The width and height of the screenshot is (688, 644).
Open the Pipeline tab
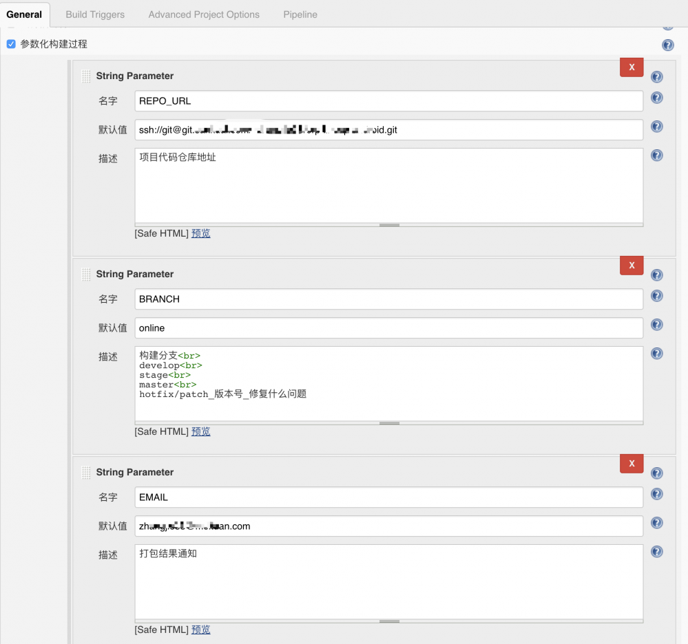click(300, 14)
